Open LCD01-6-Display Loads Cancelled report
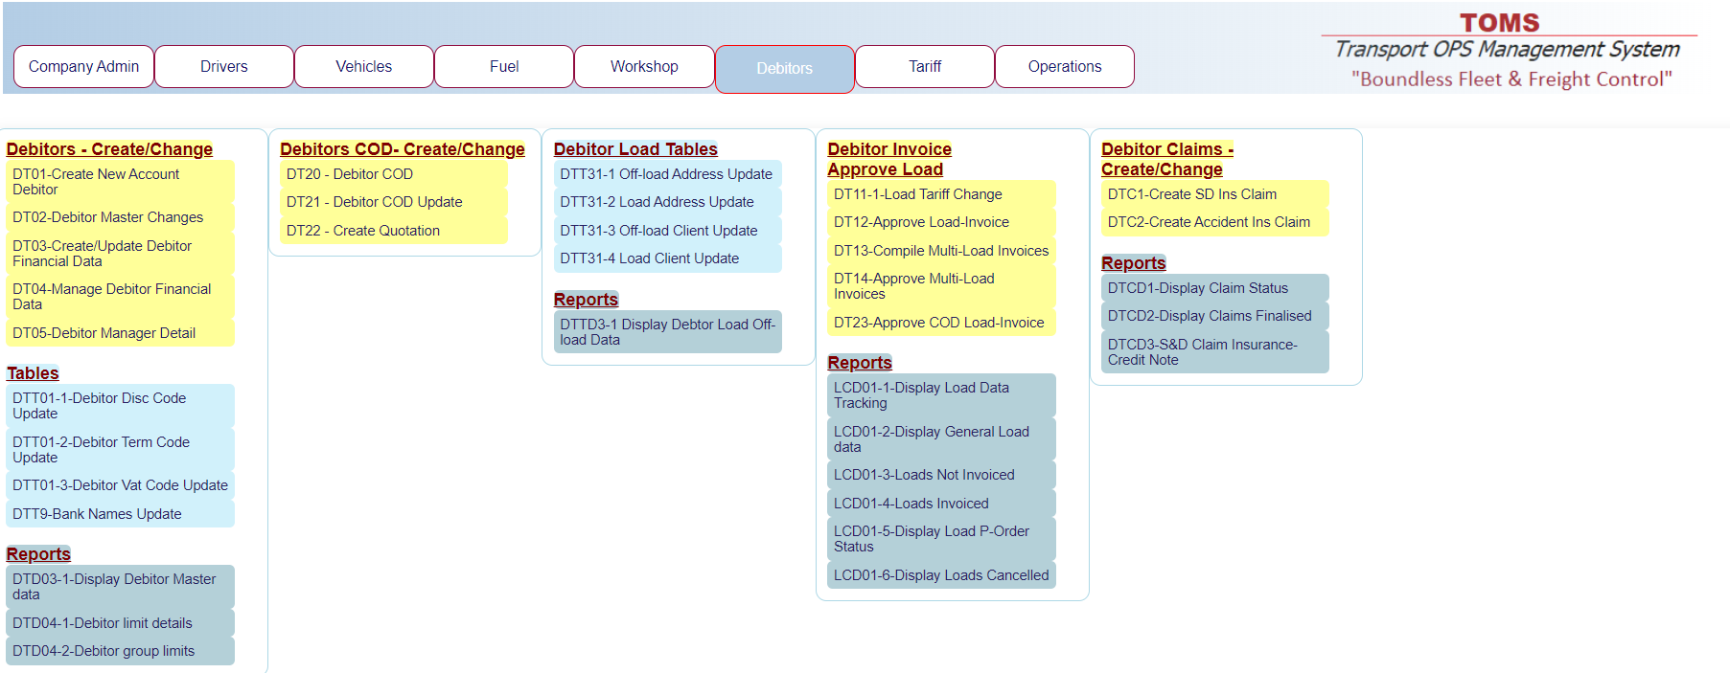The image size is (1730, 673). tap(940, 575)
